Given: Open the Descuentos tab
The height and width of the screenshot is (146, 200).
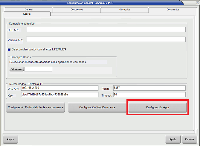Looking at the screenshot, I should click(x=77, y=10).
